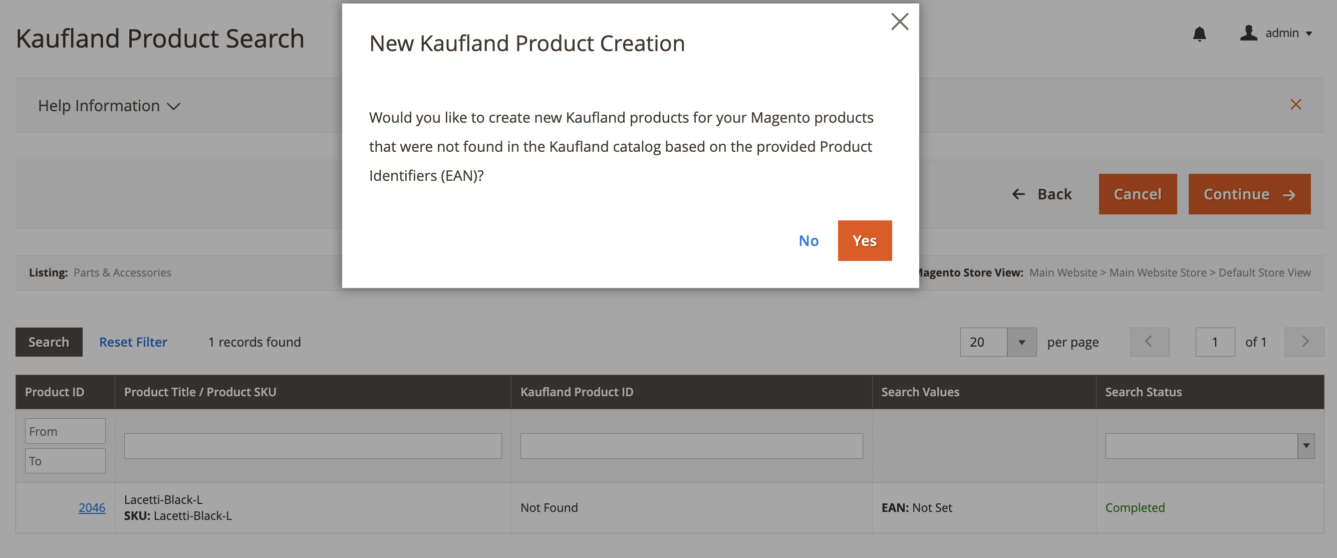Click the Search button
1337x558 pixels.
tap(49, 342)
